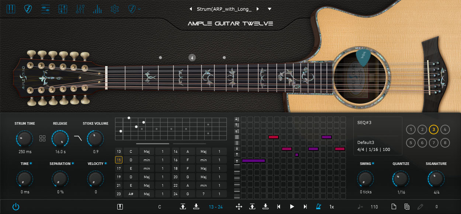
Task: Open root note D dropdown in slot 15
Action: (131, 160)
